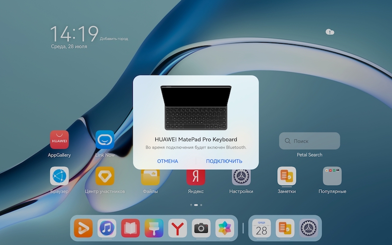Open the red Books app in dock
Viewport: 392px width, 245px height.
tap(130, 228)
